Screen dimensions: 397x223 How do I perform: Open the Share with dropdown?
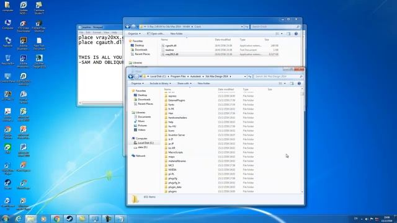click(184, 84)
